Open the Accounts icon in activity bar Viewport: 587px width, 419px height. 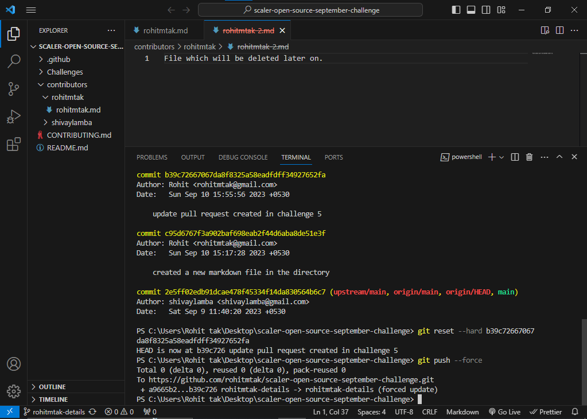[14, 364]
